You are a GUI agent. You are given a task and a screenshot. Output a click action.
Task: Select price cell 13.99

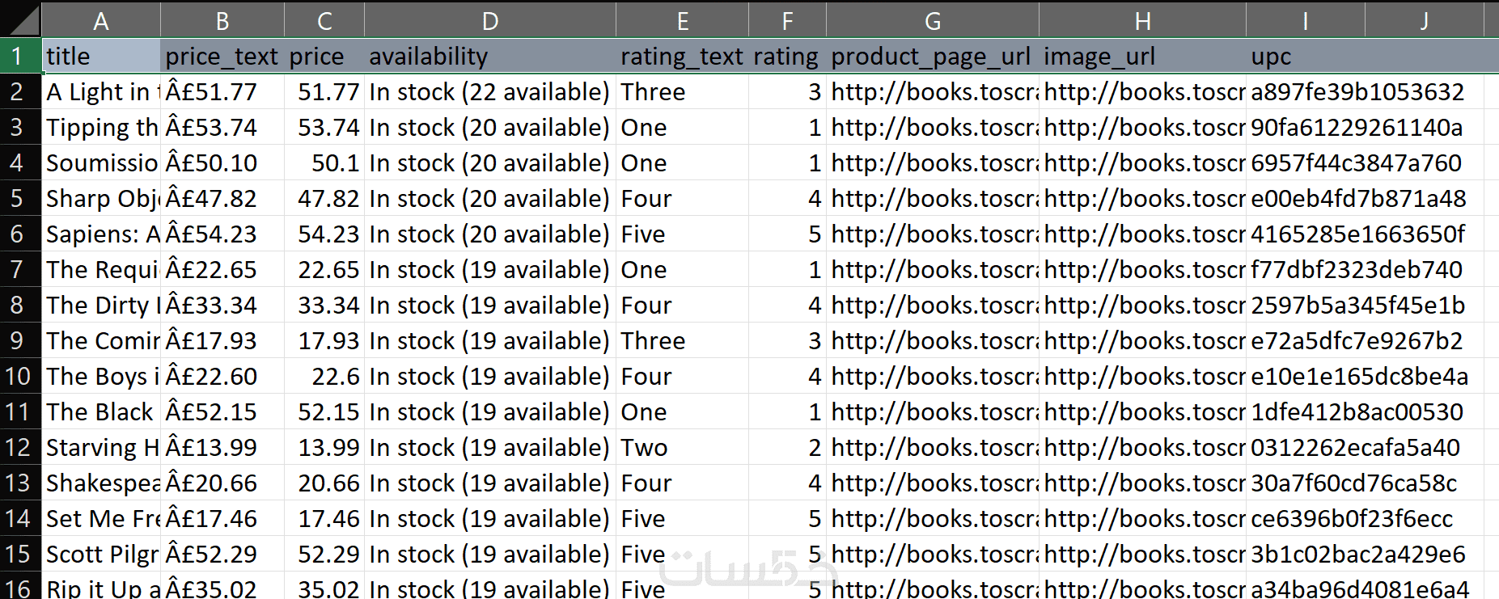point(324,448)
